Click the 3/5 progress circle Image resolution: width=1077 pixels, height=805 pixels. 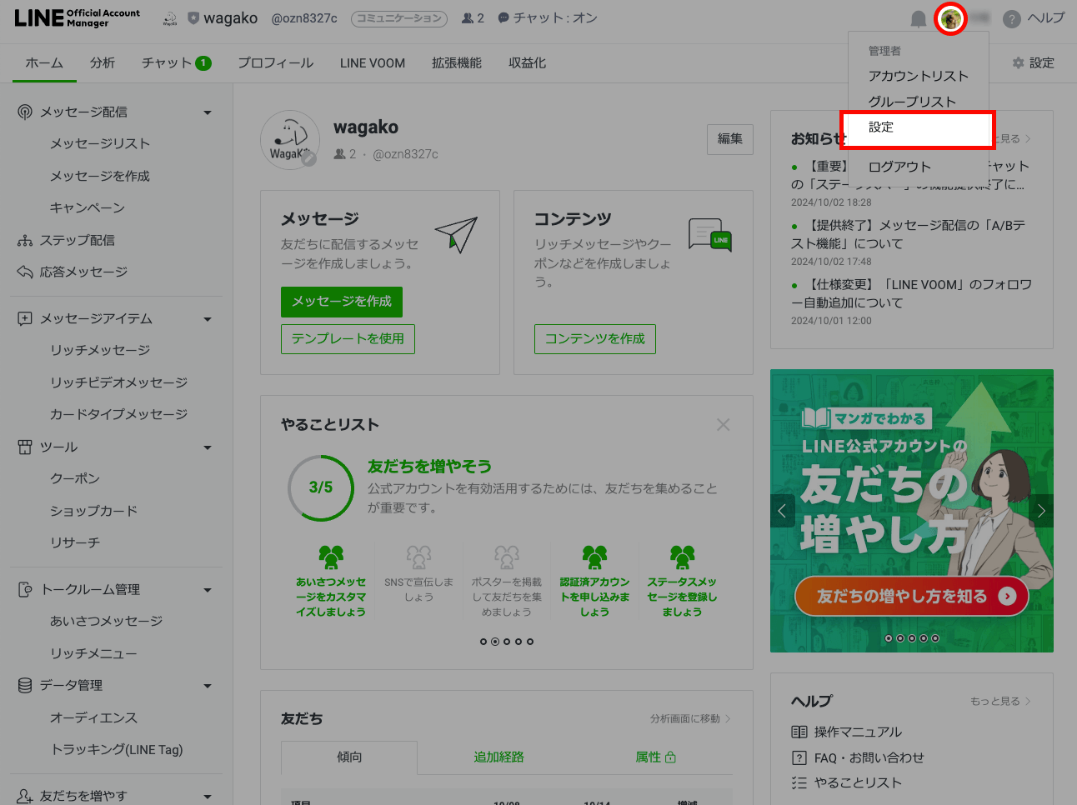click(321, 487)
